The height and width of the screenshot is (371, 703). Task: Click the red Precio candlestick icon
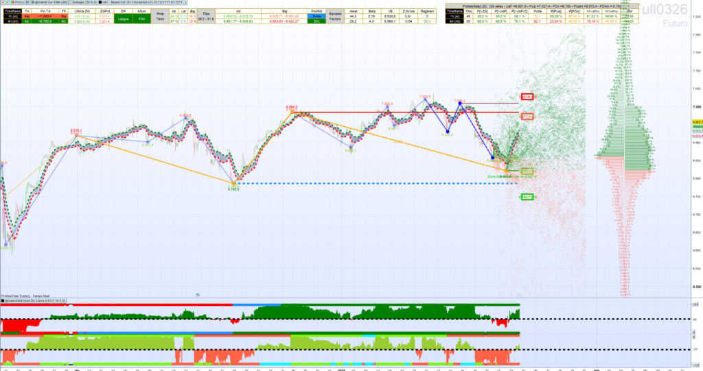pos(12,2)
